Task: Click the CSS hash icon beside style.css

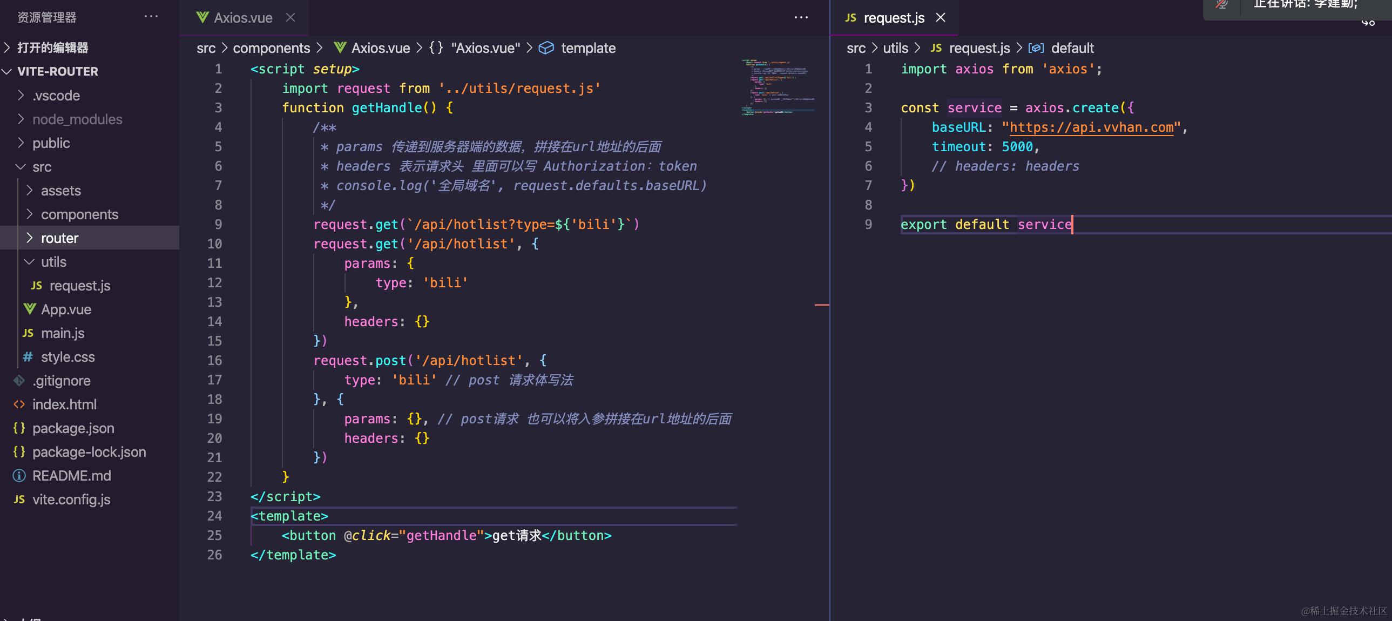Action: coord(28,357)
